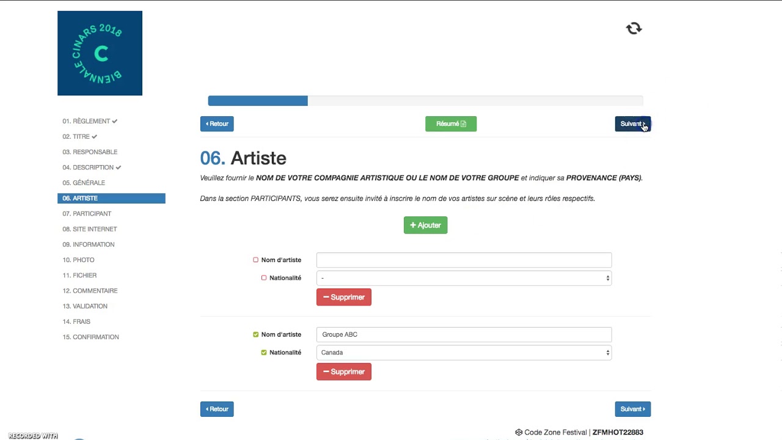
Task: Click the top Suivant button
Action: pos(632,123)
